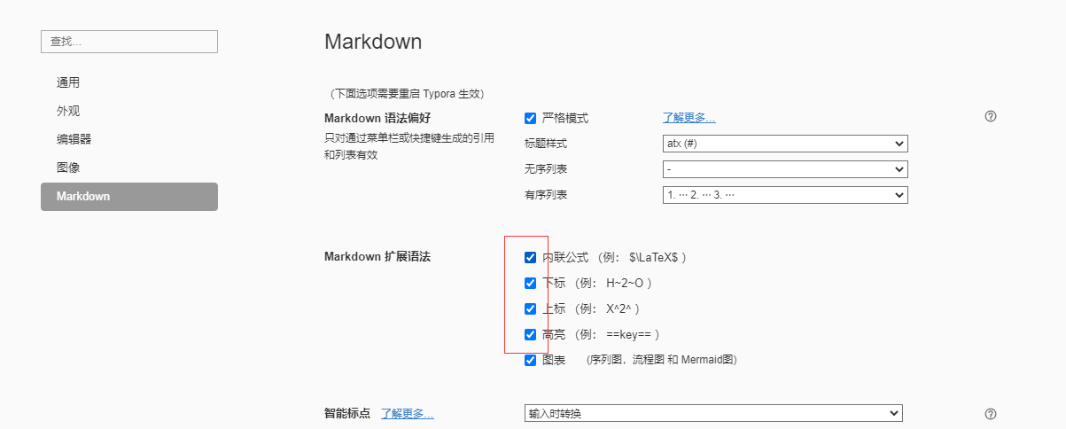Click the Markdown page title

tap(373, 42)
